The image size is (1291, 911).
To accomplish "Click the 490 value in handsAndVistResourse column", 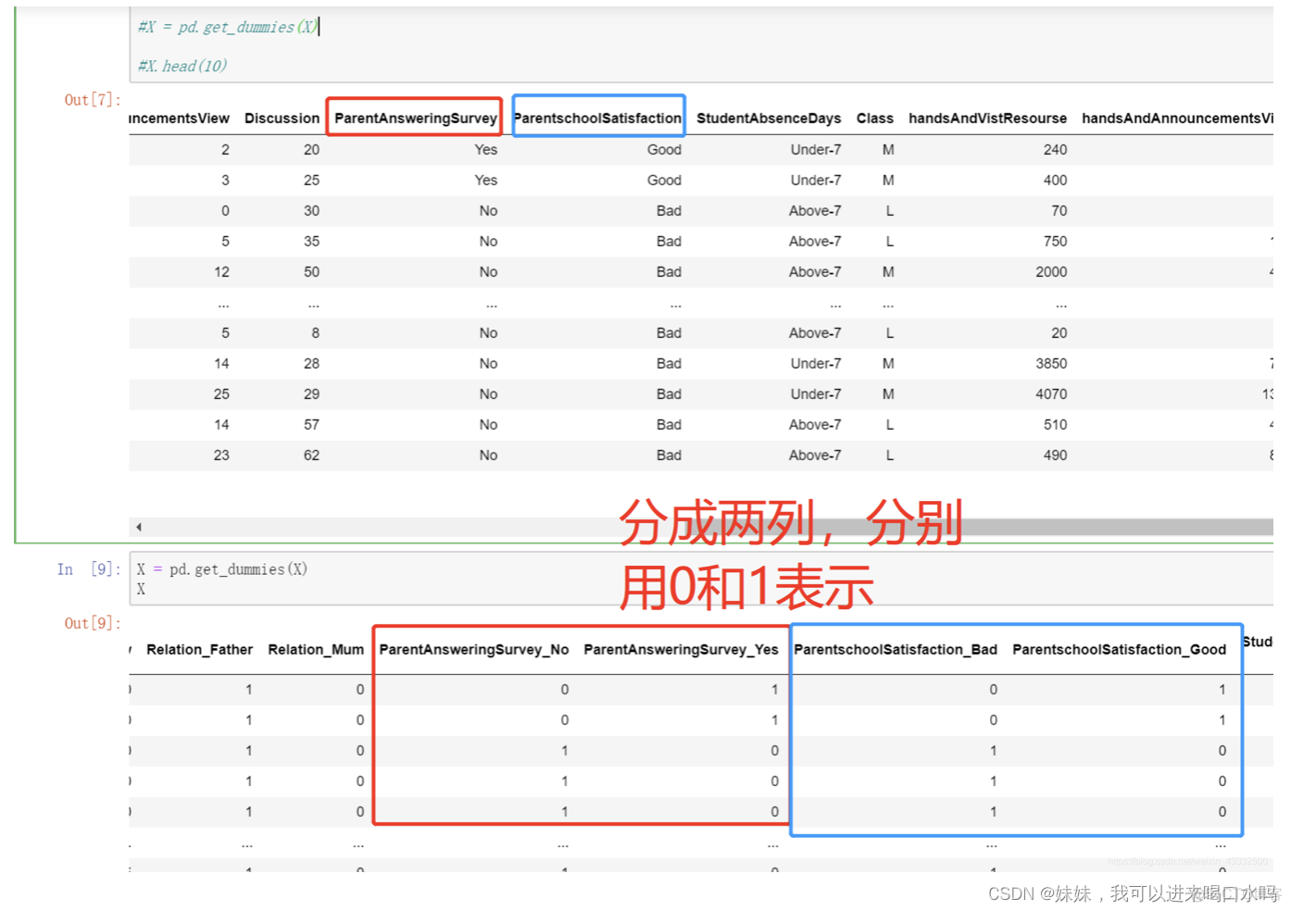I will coord(1055,455).
